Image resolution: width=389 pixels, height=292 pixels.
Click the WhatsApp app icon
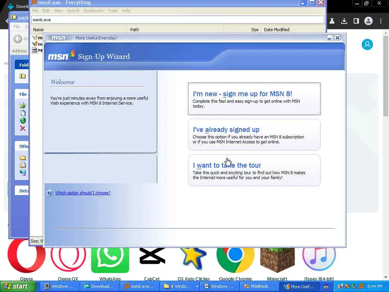point(110,260)
